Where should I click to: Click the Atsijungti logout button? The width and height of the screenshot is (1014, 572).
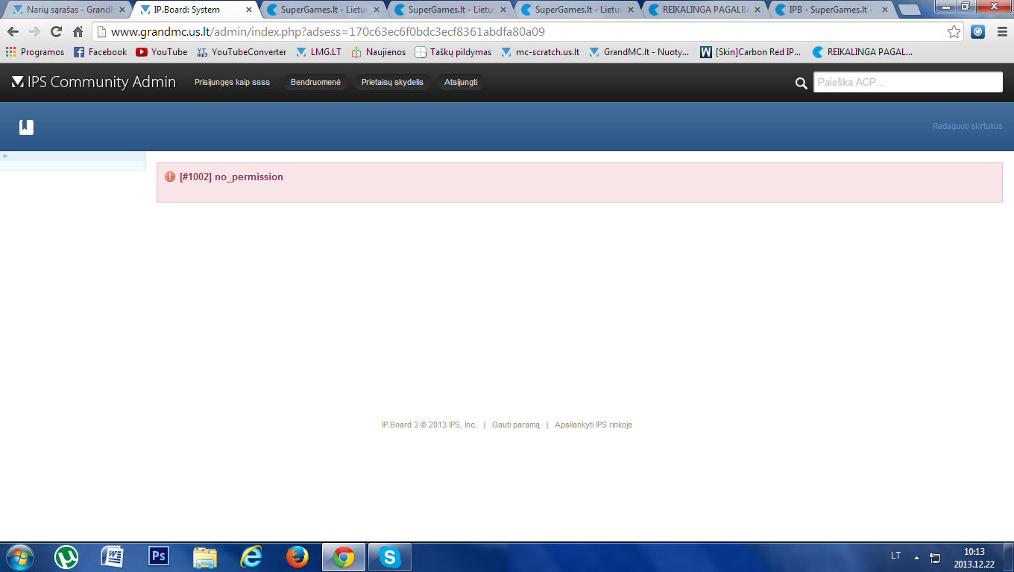(461, 82)
